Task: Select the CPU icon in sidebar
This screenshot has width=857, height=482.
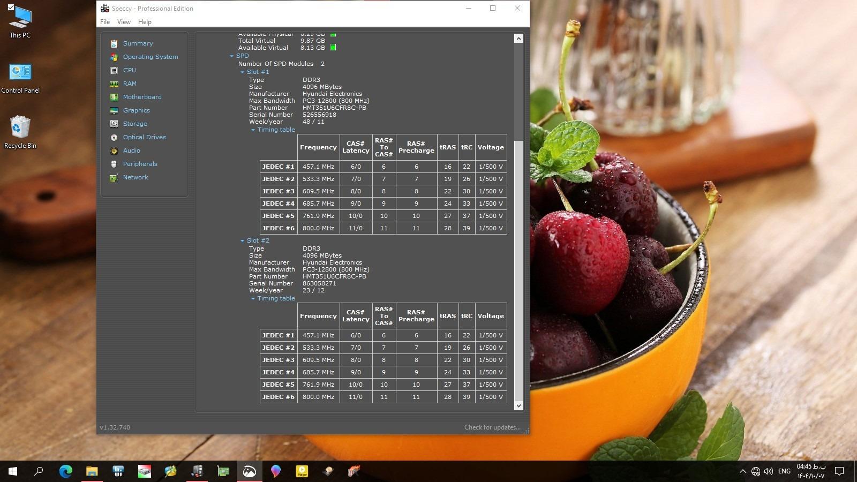Action: 114,70
